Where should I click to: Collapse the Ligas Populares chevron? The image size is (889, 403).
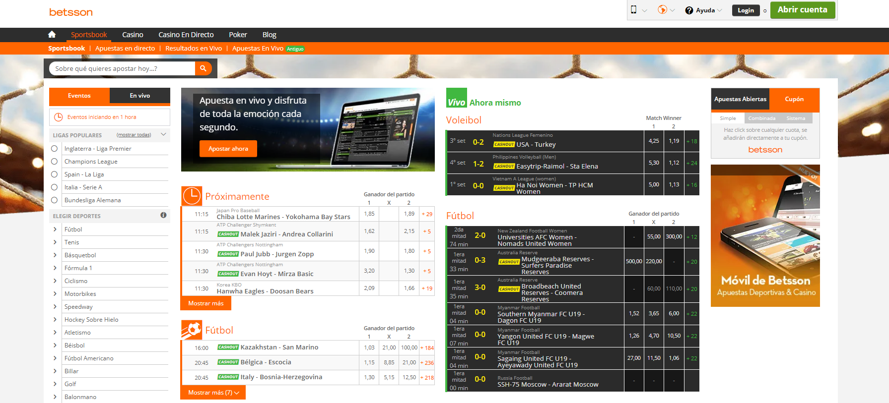pos(163,134)
